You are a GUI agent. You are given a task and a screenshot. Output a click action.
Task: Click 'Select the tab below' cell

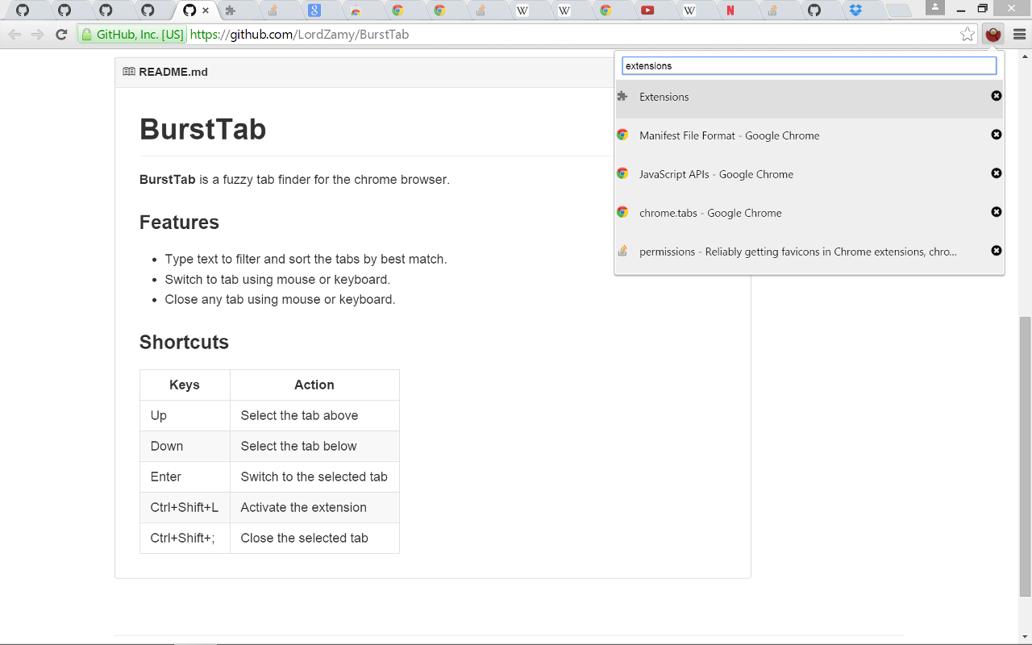314,446
